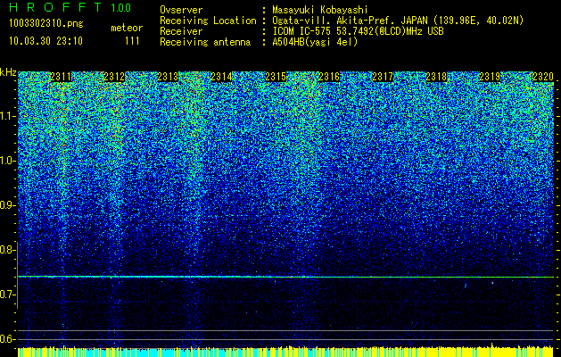Click the date stamp 10.03.30 23:10

pos(45,41)
